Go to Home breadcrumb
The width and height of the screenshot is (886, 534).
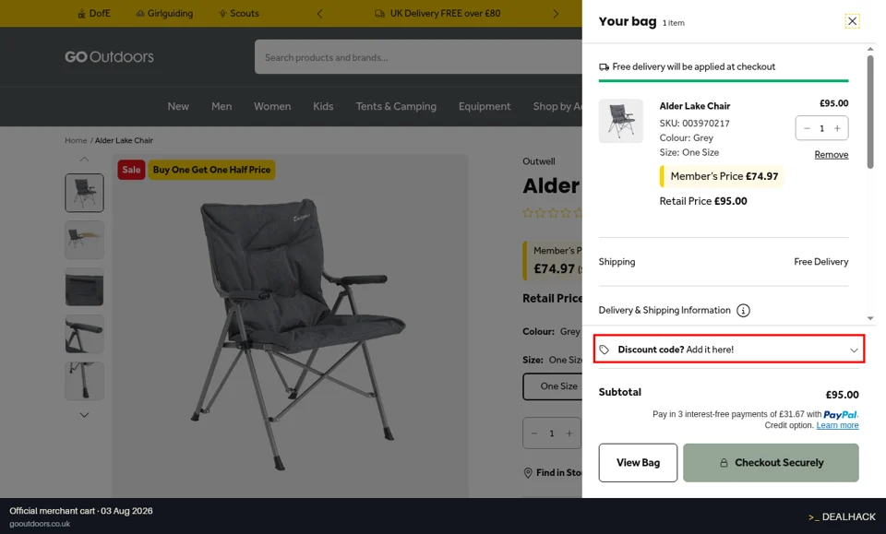click(76, 140)
